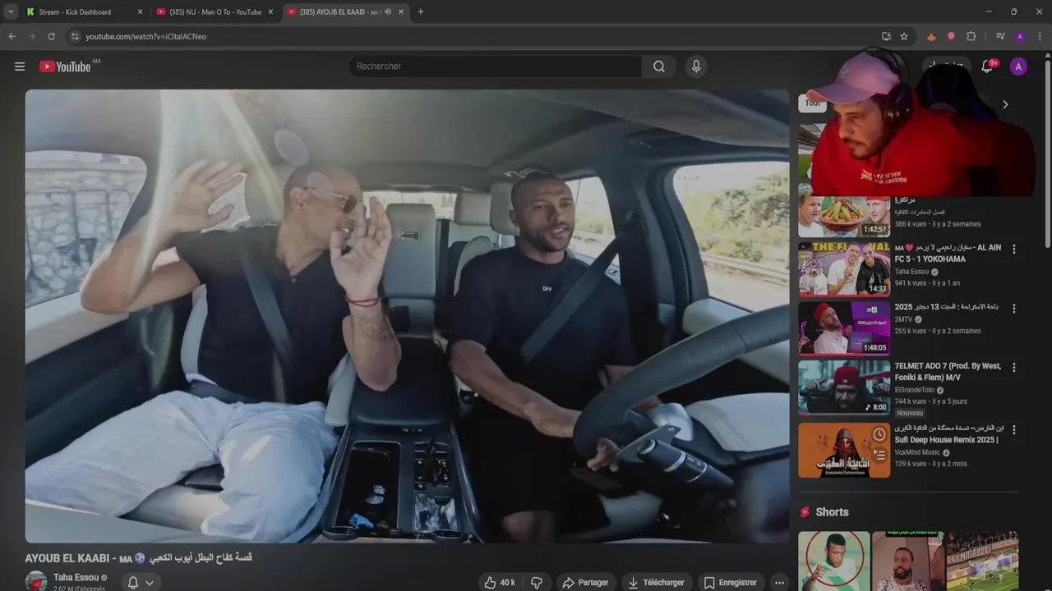Install app icon in the address bar
This screenshot has width=1052, height=591.
click(x=886, y=36)
